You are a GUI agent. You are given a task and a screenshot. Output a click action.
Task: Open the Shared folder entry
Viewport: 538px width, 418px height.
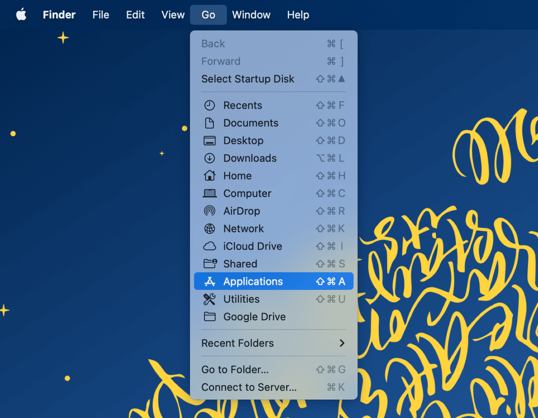[x=240, y=264]
